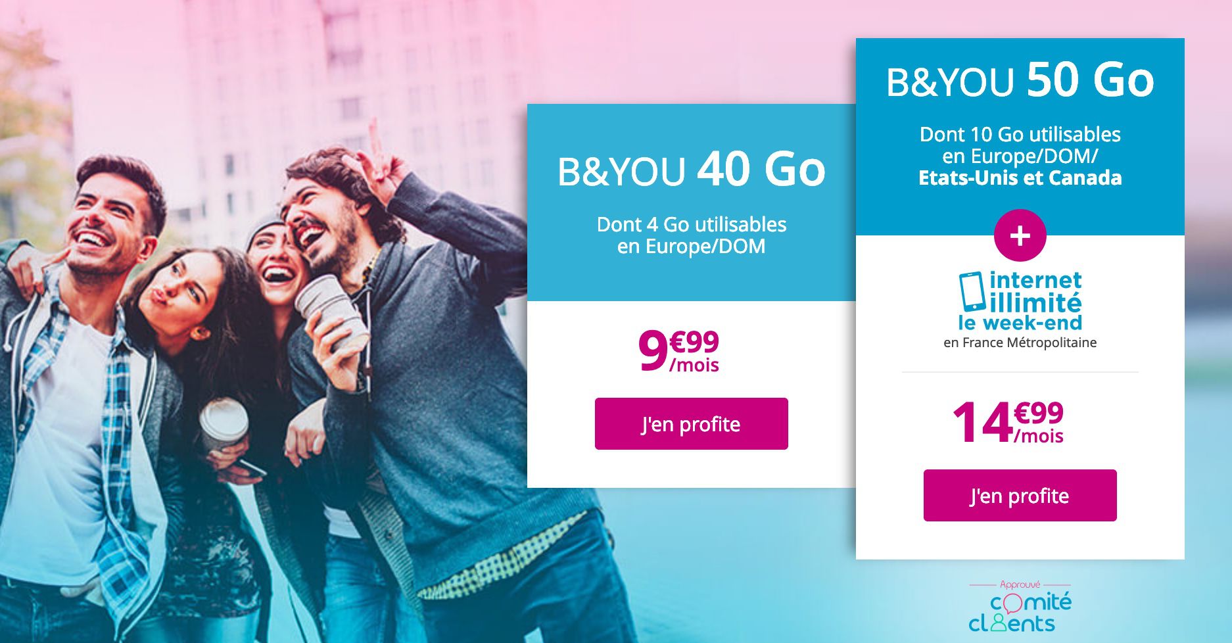This screenshot has width=1232, height=643.
Task: Select the B&YOU 40 Go plan title
Action: (691, 170)
